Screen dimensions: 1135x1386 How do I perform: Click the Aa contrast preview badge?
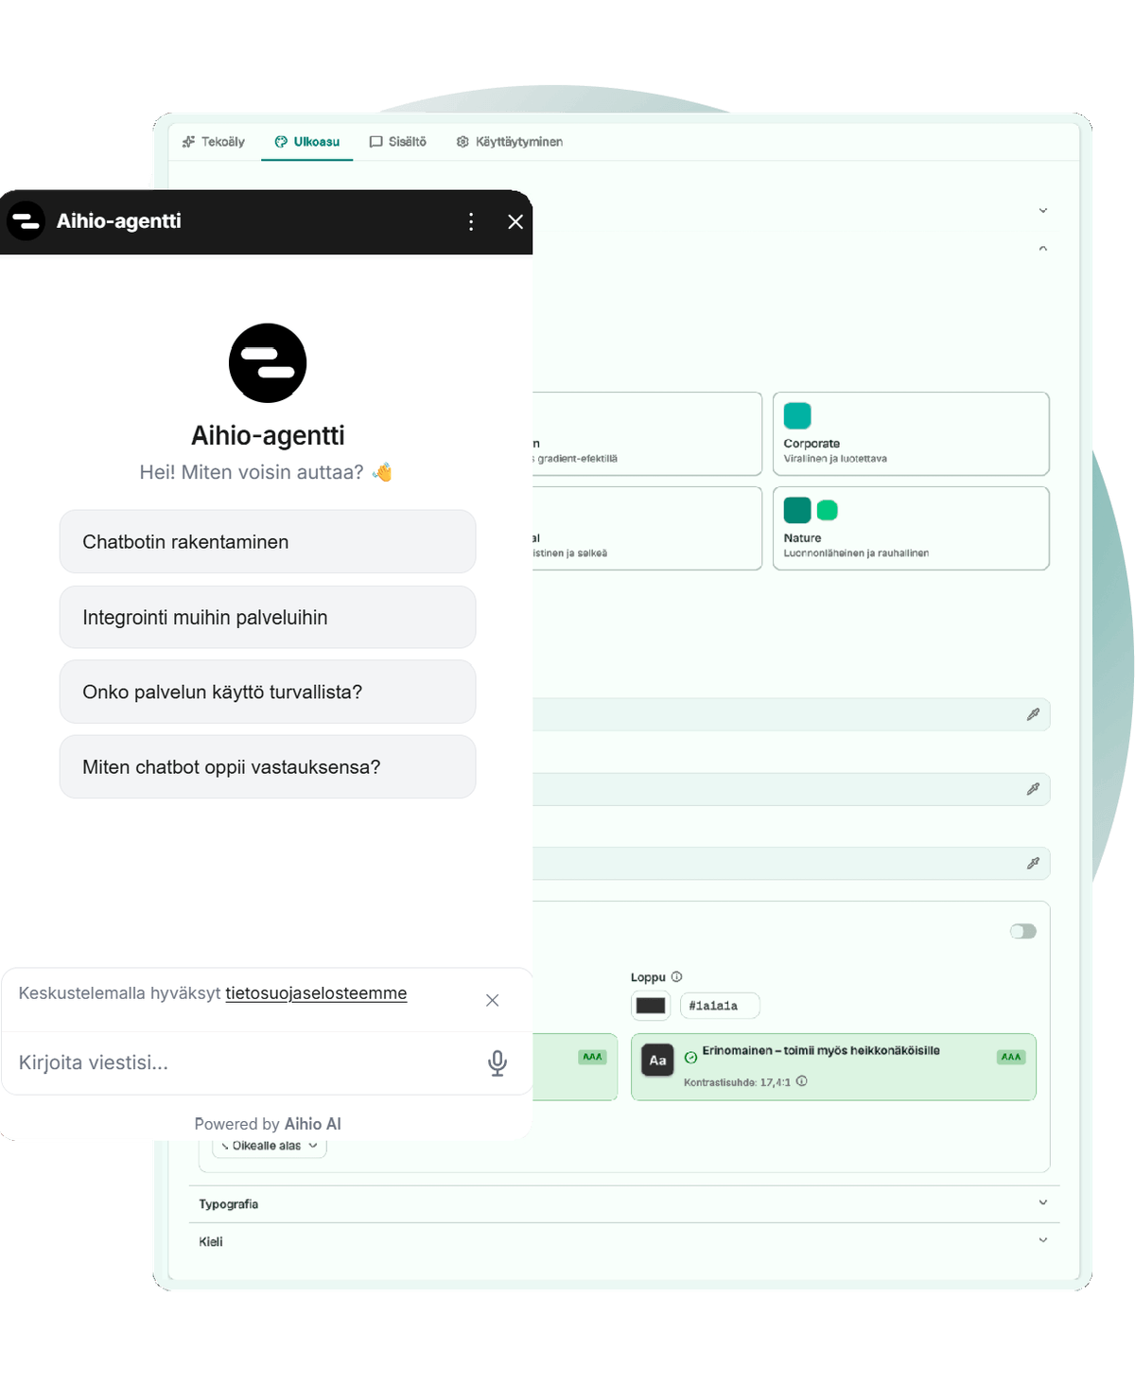click(x=658, y=1061)
